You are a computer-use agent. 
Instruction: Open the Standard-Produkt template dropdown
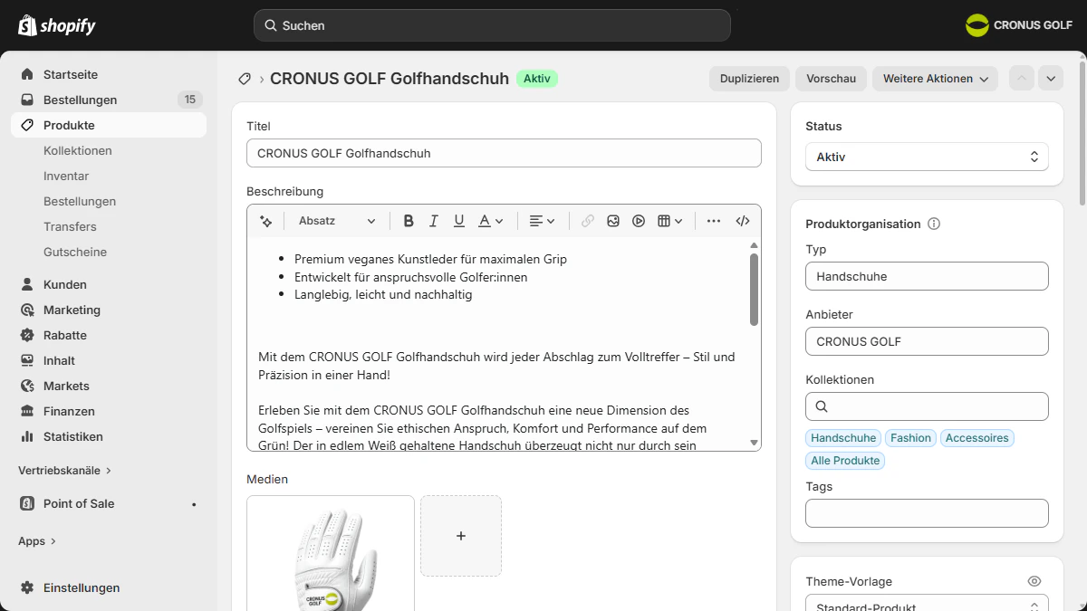click(927, 603)
